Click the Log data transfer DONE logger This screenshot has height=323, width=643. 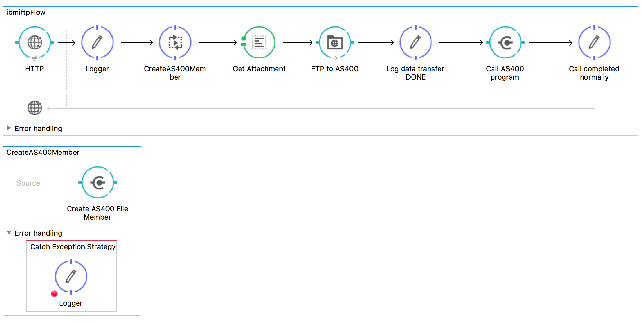pos(416,42)
